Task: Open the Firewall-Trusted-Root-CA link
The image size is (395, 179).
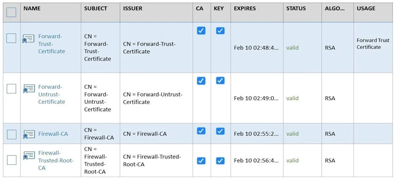Action: 56,161
